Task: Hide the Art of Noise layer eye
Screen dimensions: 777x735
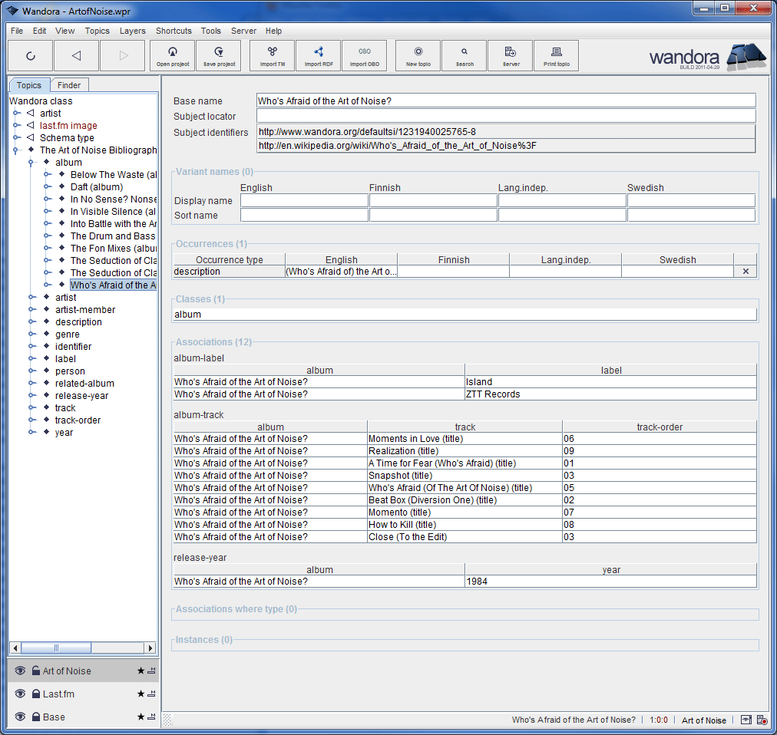Action: [x=21, y=671]
